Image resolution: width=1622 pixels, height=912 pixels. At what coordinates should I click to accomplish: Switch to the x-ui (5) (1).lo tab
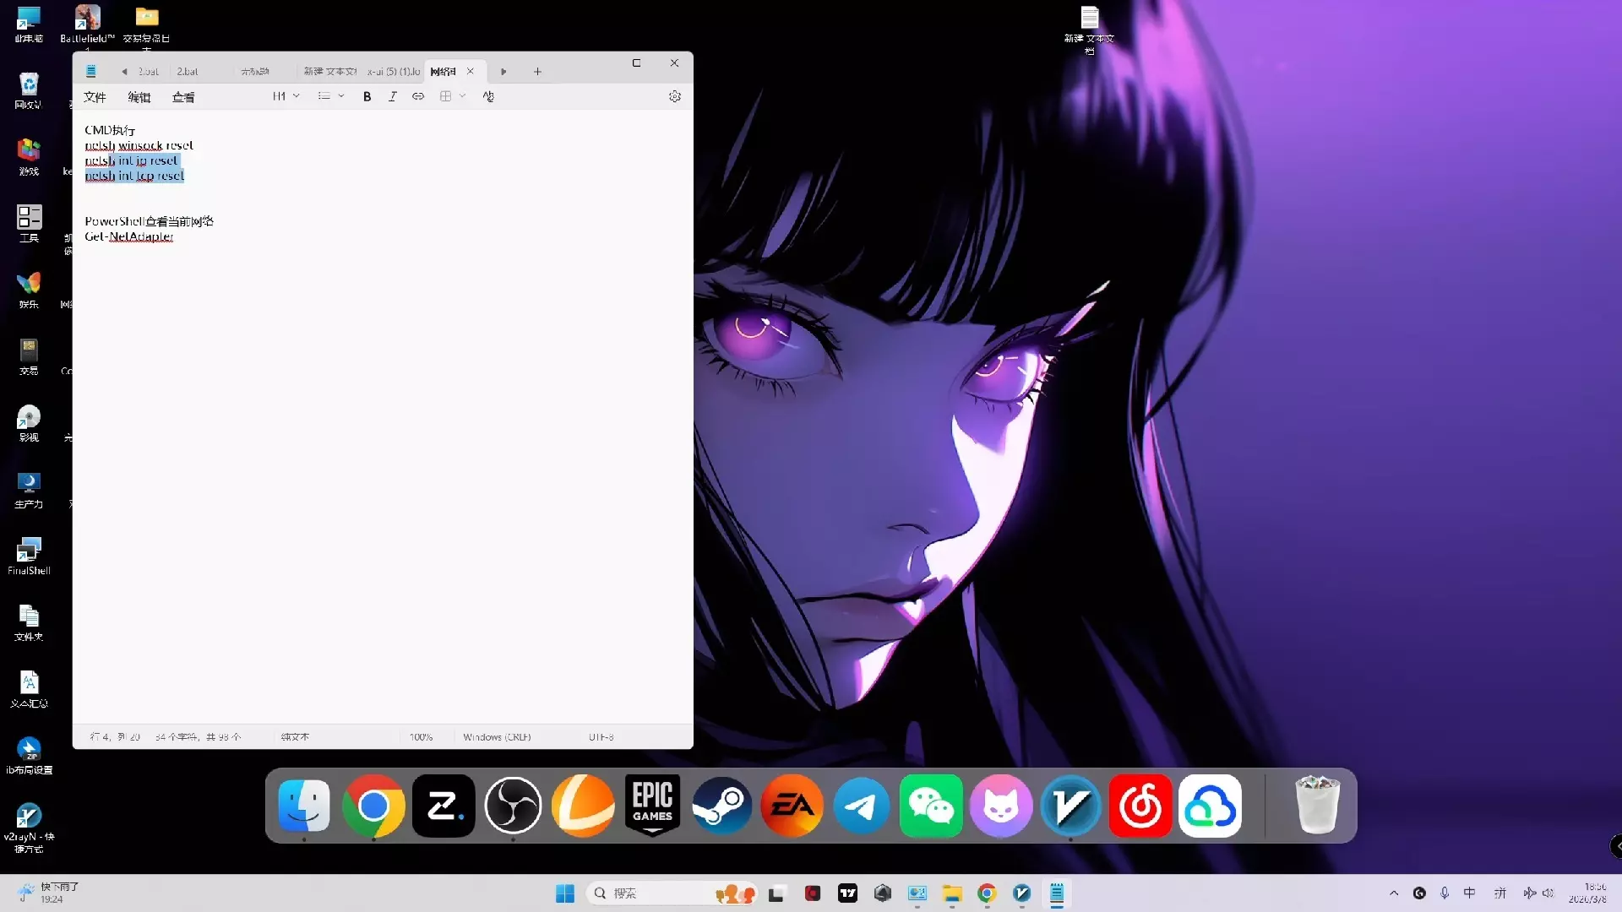coord(393,72)
